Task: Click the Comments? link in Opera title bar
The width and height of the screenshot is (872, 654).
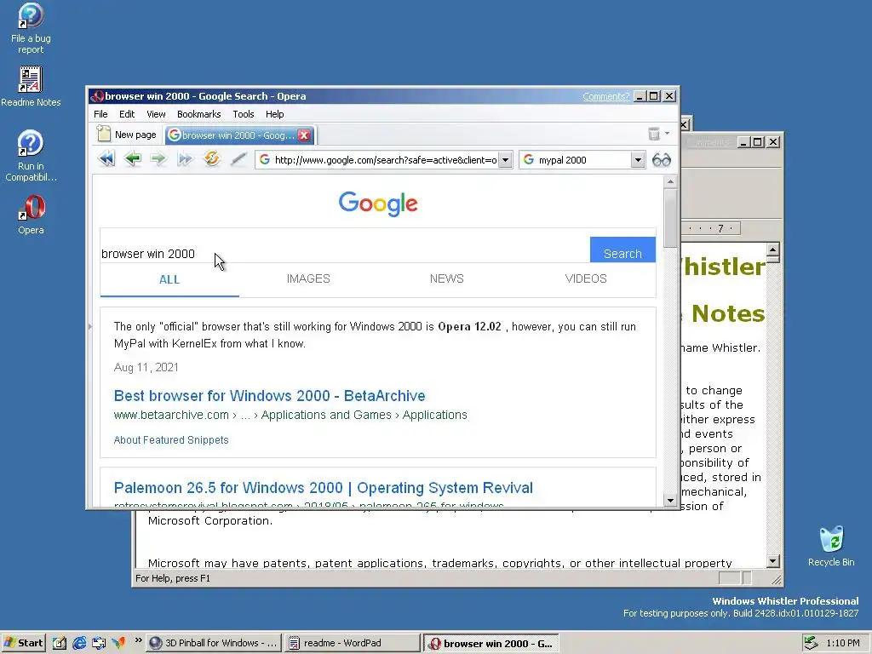Action: [x=606, y=96]
